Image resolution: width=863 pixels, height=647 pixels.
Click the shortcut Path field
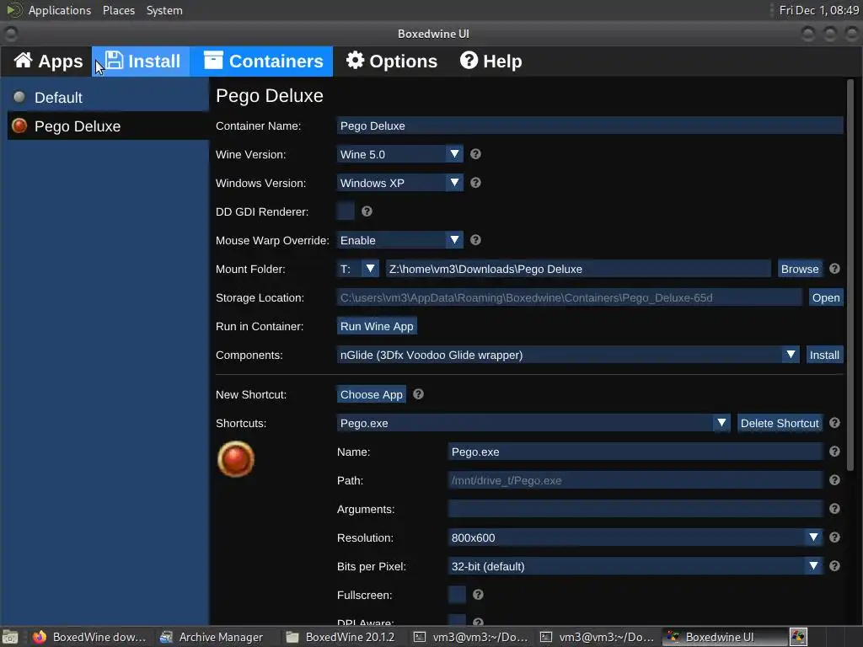[635, 480]
